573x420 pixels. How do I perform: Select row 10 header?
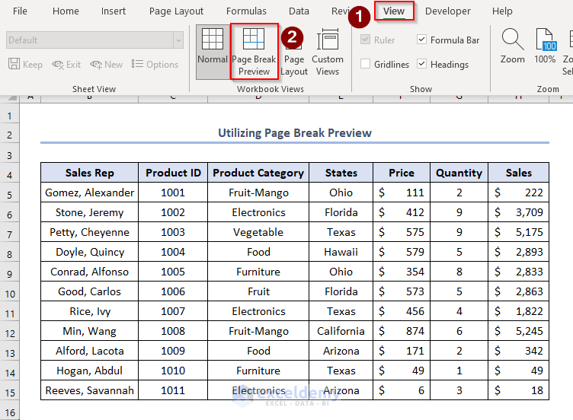pyautogui.click(x=10, y=291)
